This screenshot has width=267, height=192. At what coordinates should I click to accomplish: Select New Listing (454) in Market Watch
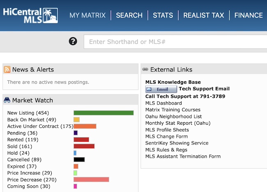(28, 113)
